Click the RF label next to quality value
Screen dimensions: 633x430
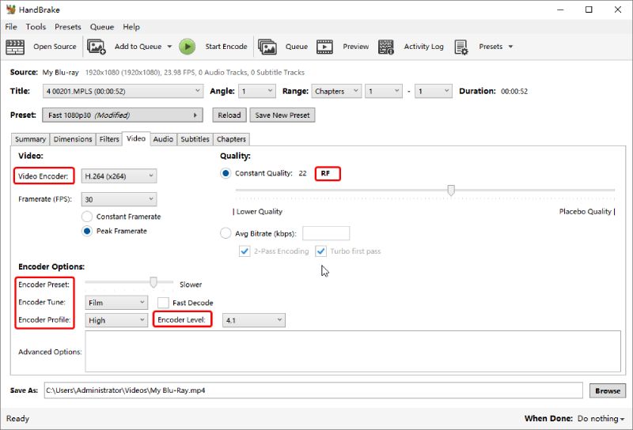click(x=325, y=173)
